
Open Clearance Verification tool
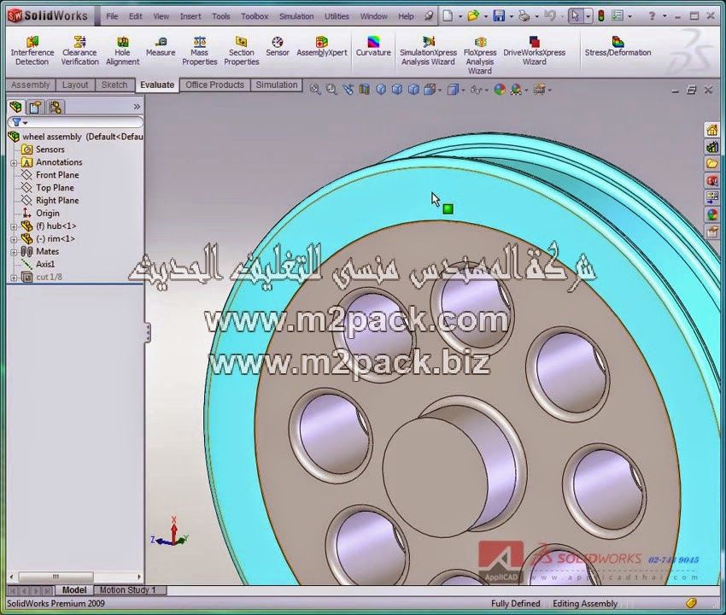(x=79, y=51)
